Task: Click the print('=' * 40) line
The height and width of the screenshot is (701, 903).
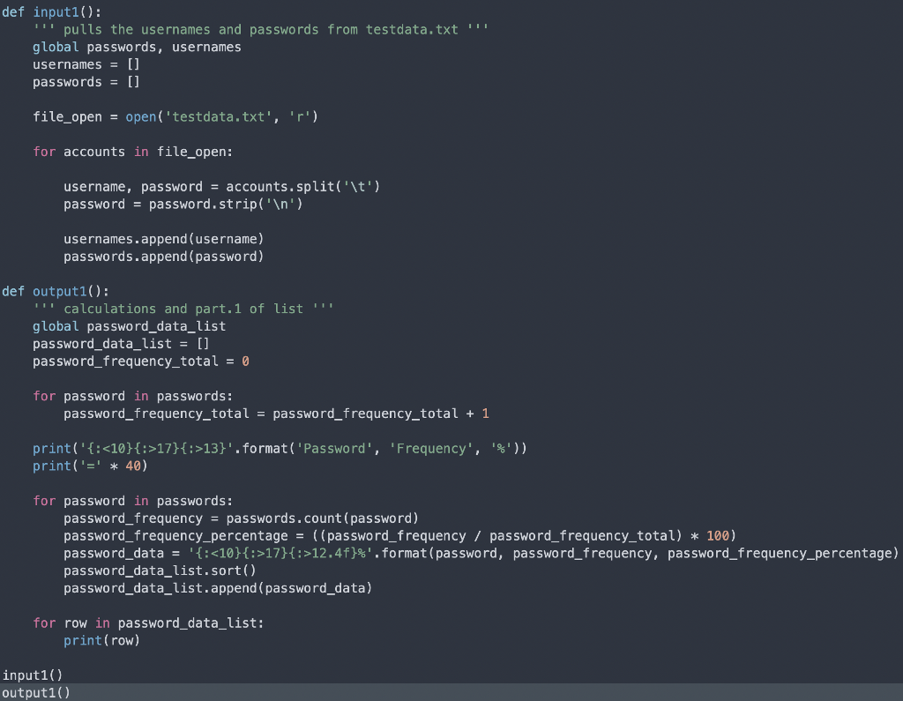Action: tap(91, 466)
